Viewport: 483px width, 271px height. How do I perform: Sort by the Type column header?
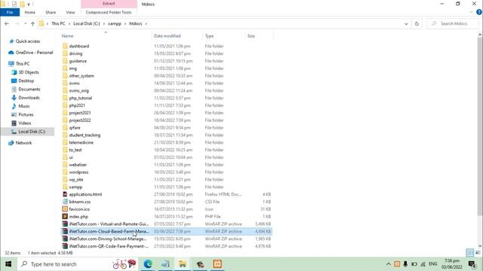click(210, 36)
